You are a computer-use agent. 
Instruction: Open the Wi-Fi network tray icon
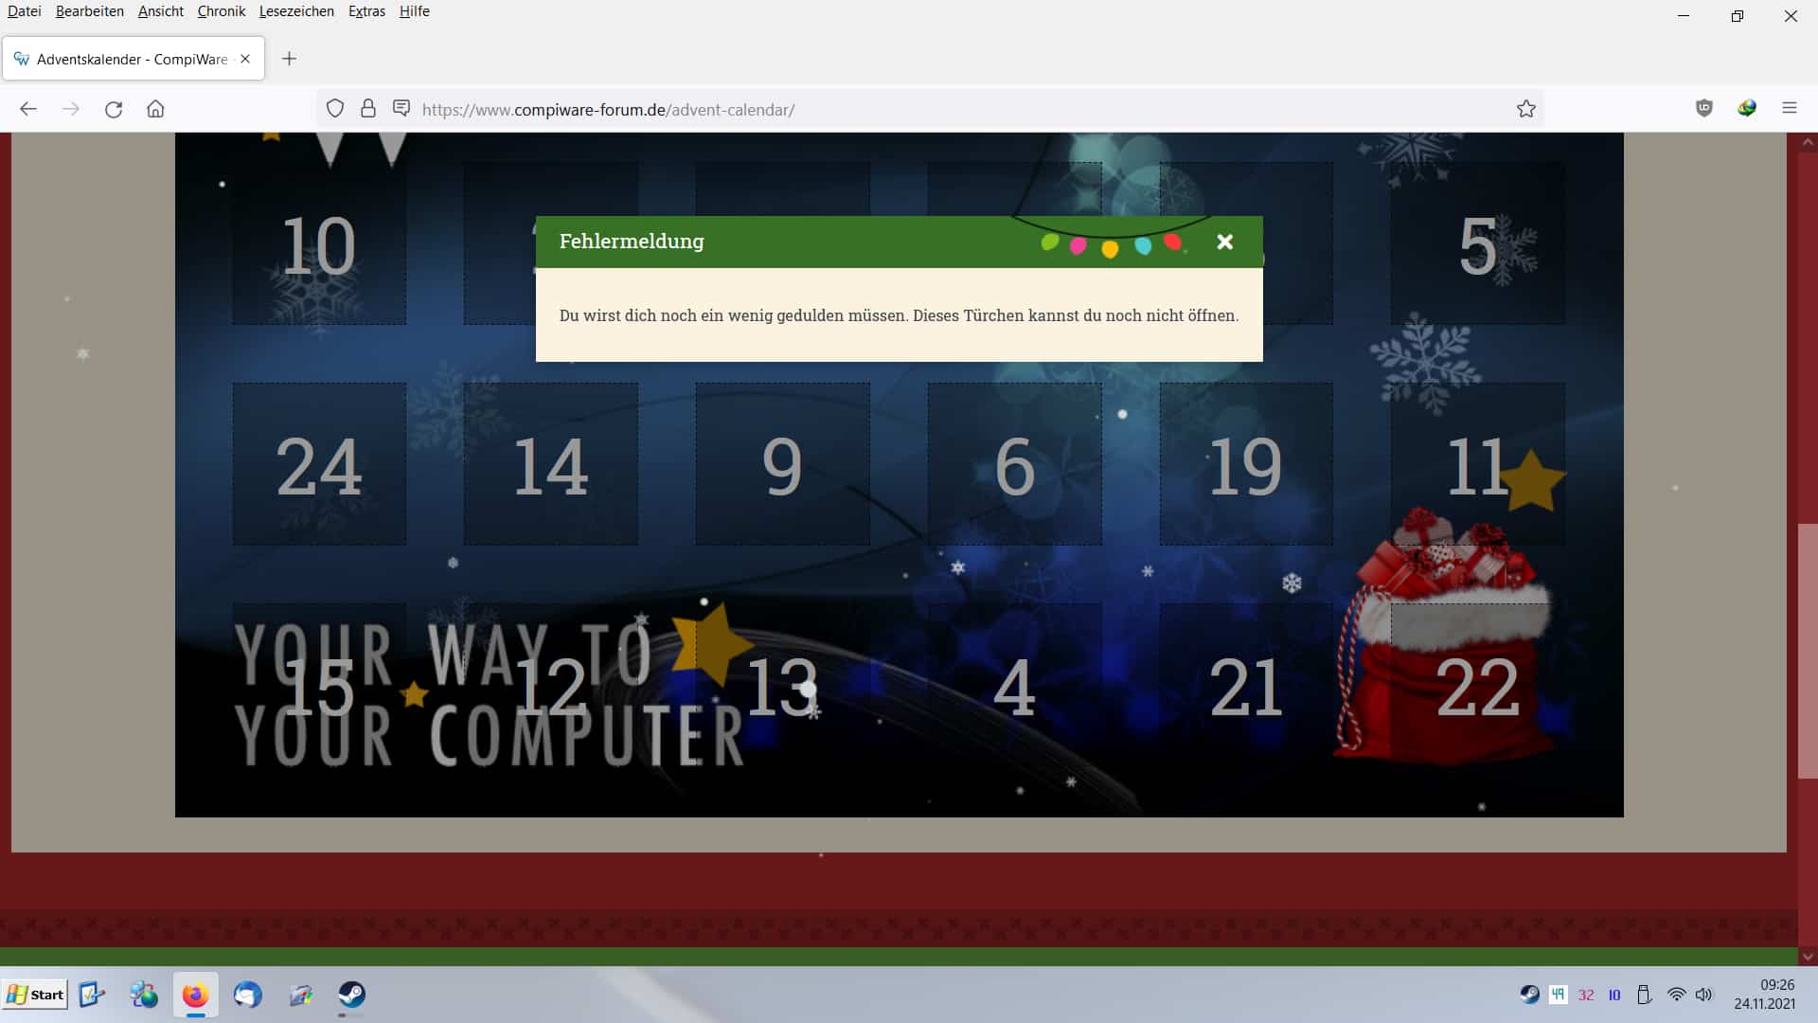(1676, 994)
